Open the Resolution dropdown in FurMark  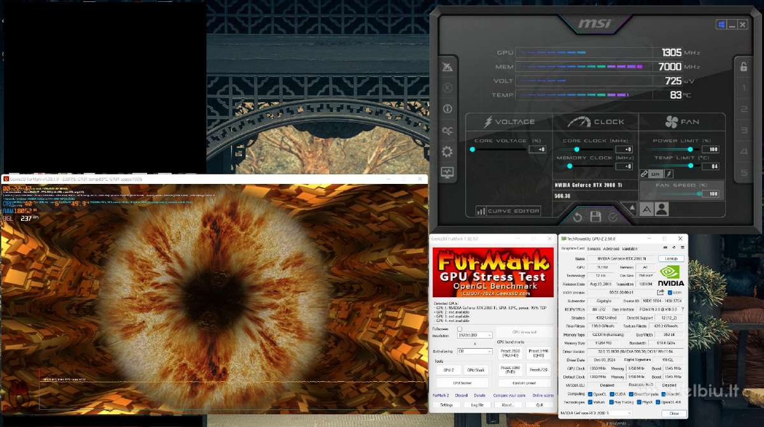tap(475, 335)
